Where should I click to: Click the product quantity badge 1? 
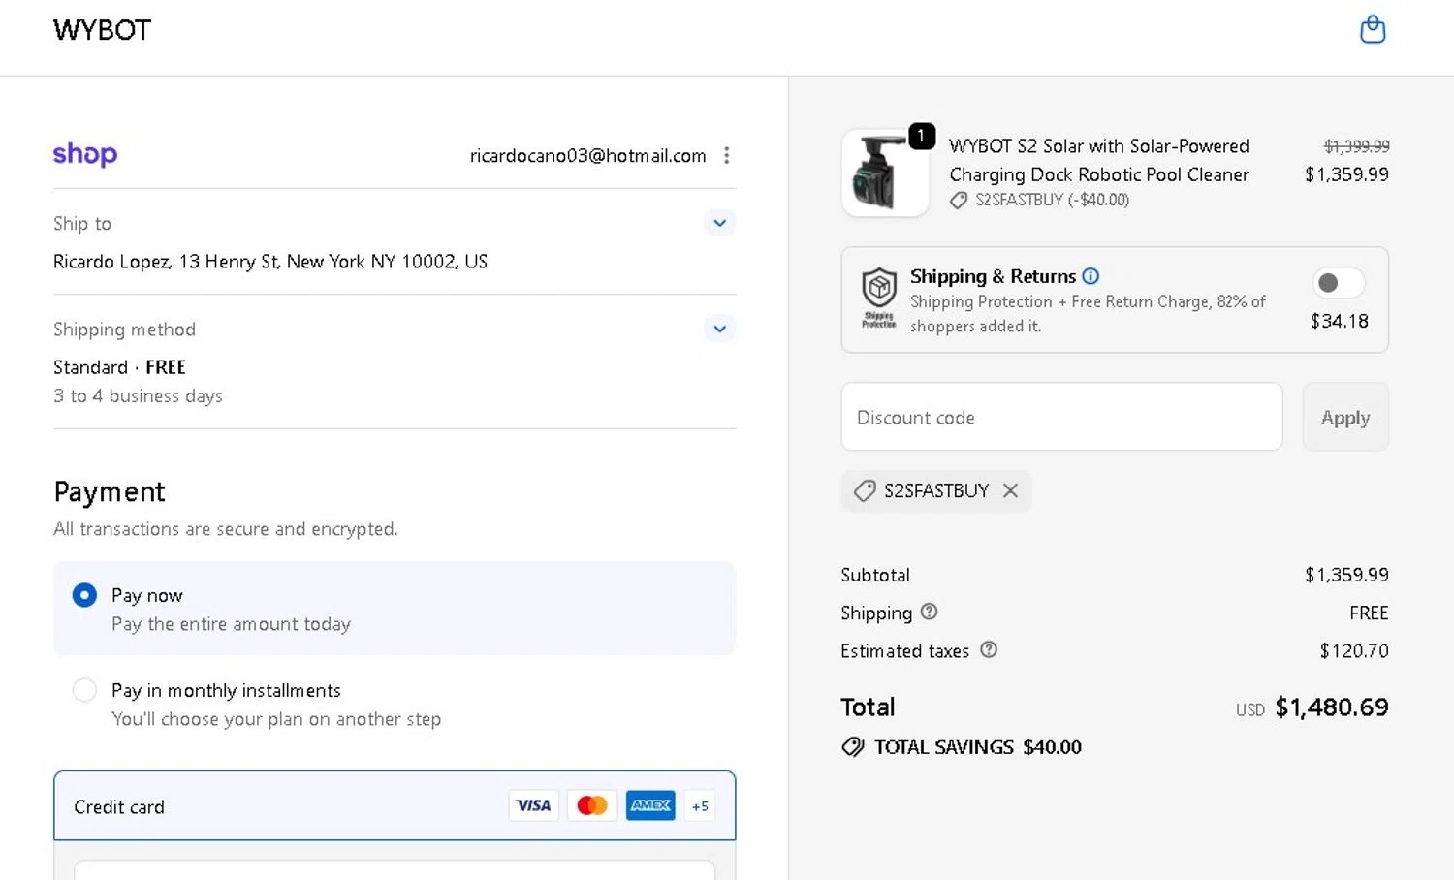pyautogui.click(x=922, y=136)
